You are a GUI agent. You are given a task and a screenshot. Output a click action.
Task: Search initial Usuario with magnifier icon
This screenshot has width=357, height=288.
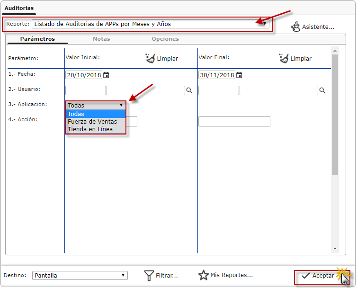click(189, 90)
